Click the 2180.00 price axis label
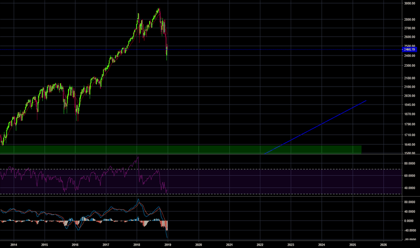The height and width of the screenshot is (248, 420). pyautogui.click(x=410, y=78)
